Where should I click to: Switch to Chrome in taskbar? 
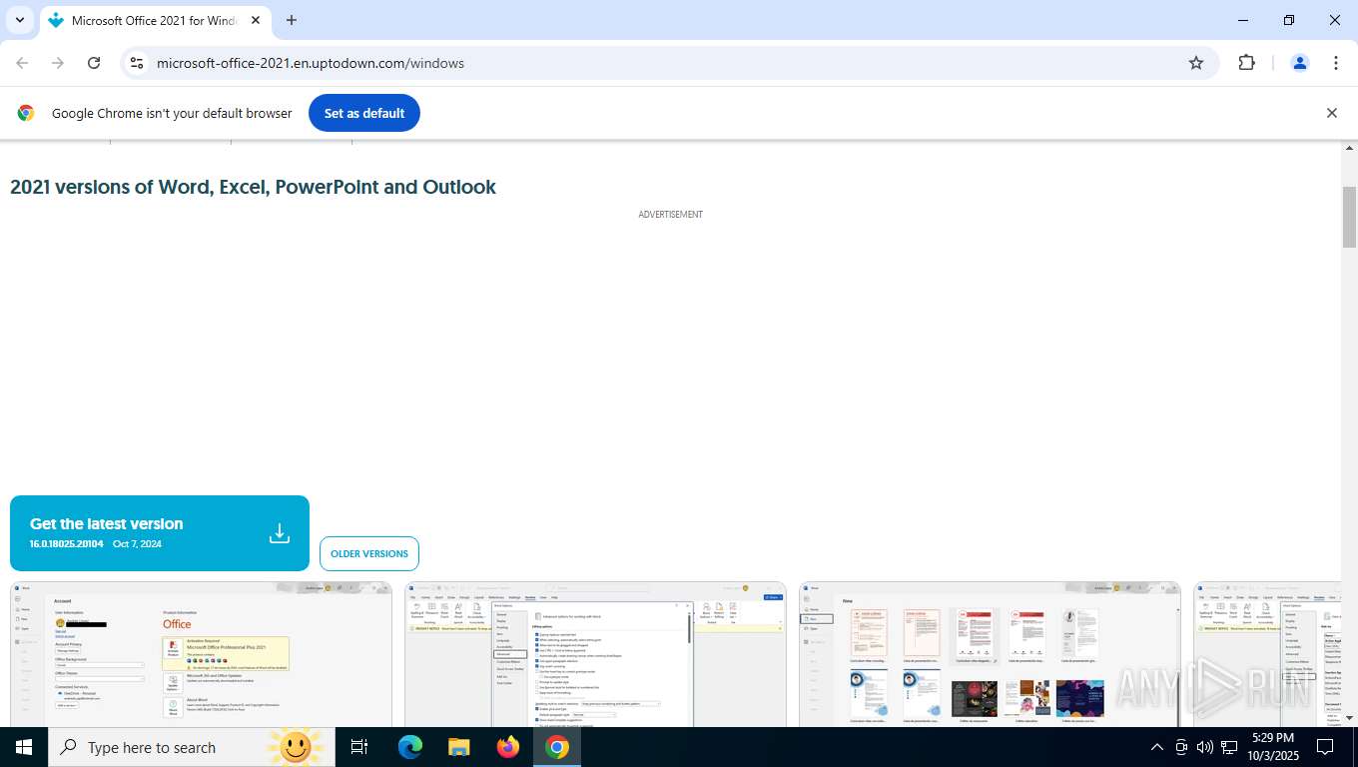coord(557,747)
